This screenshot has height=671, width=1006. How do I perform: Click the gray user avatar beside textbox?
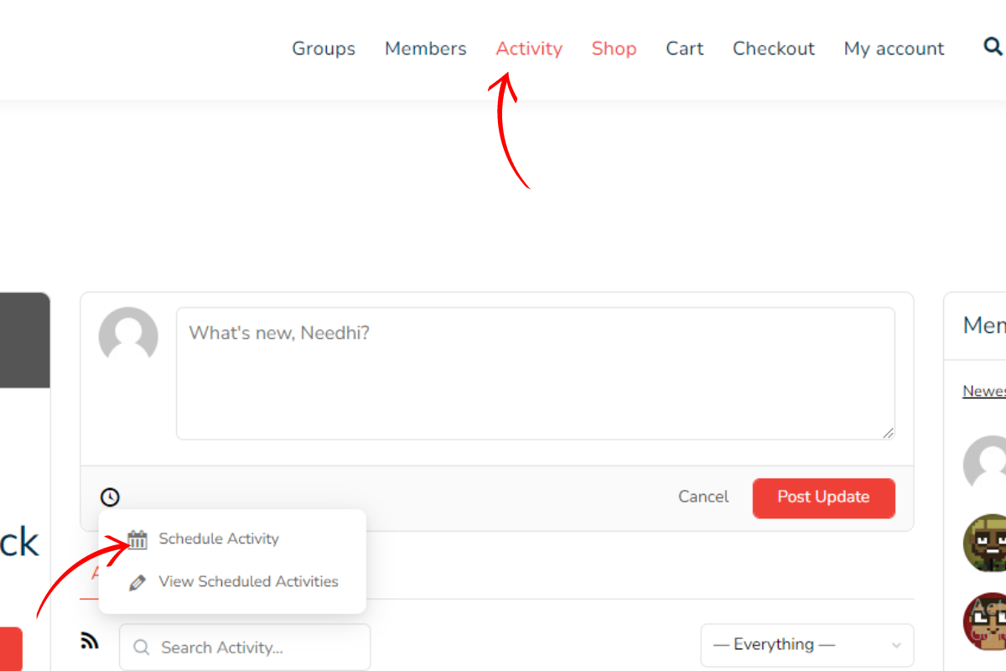(128, 336)
